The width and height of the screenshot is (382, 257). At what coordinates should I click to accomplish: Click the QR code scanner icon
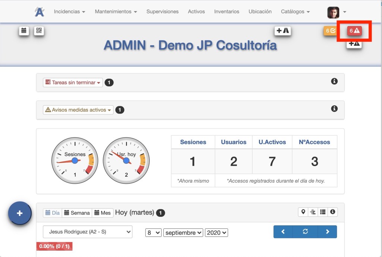(x=39, y=31)
